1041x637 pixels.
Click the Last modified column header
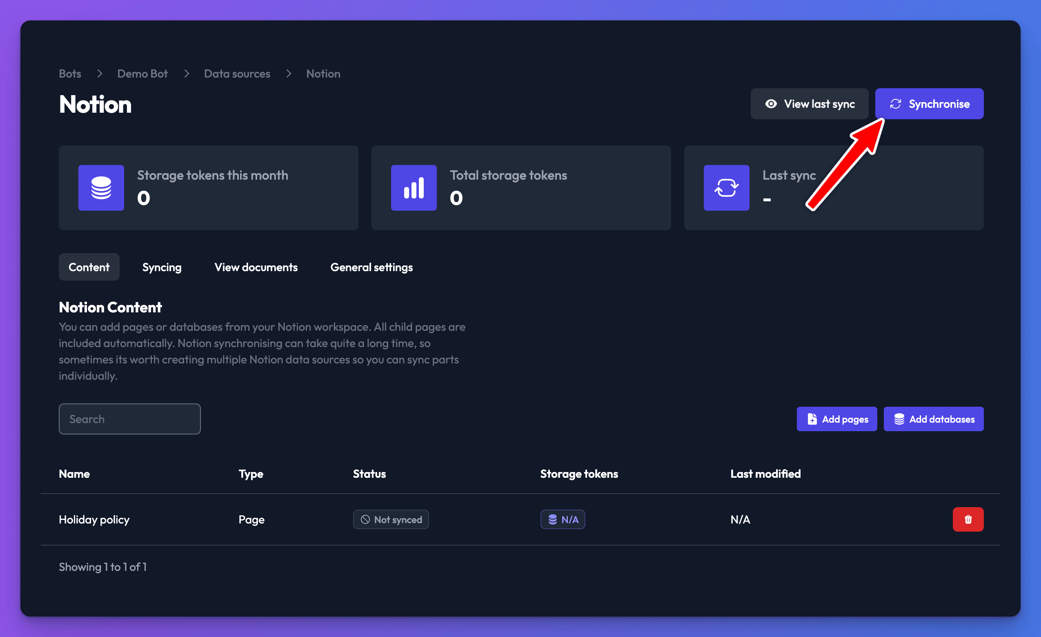pyautogui.click(x=765, y=474)
